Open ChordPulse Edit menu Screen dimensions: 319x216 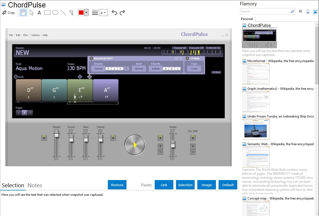tap(18, 35)
